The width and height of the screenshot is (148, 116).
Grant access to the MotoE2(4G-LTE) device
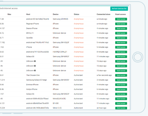(x=121, y=99)
